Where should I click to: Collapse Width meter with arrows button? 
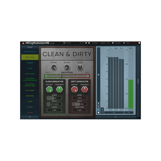129,112
